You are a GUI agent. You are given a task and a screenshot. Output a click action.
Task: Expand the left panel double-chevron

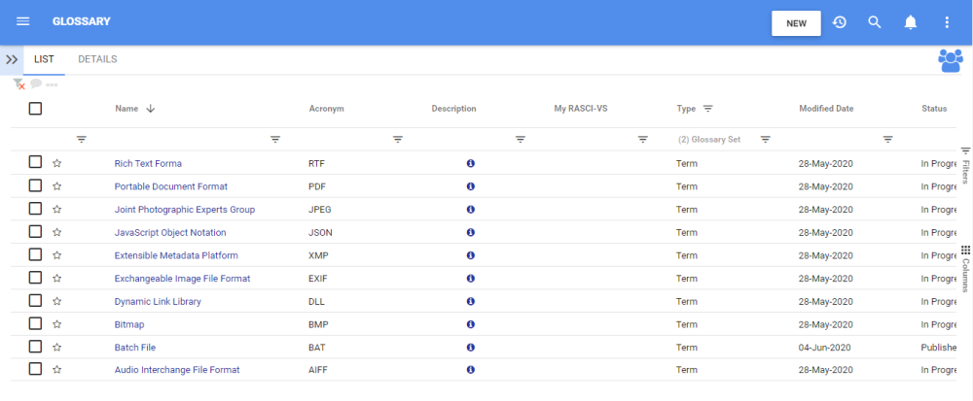click(x=12, y=59)
